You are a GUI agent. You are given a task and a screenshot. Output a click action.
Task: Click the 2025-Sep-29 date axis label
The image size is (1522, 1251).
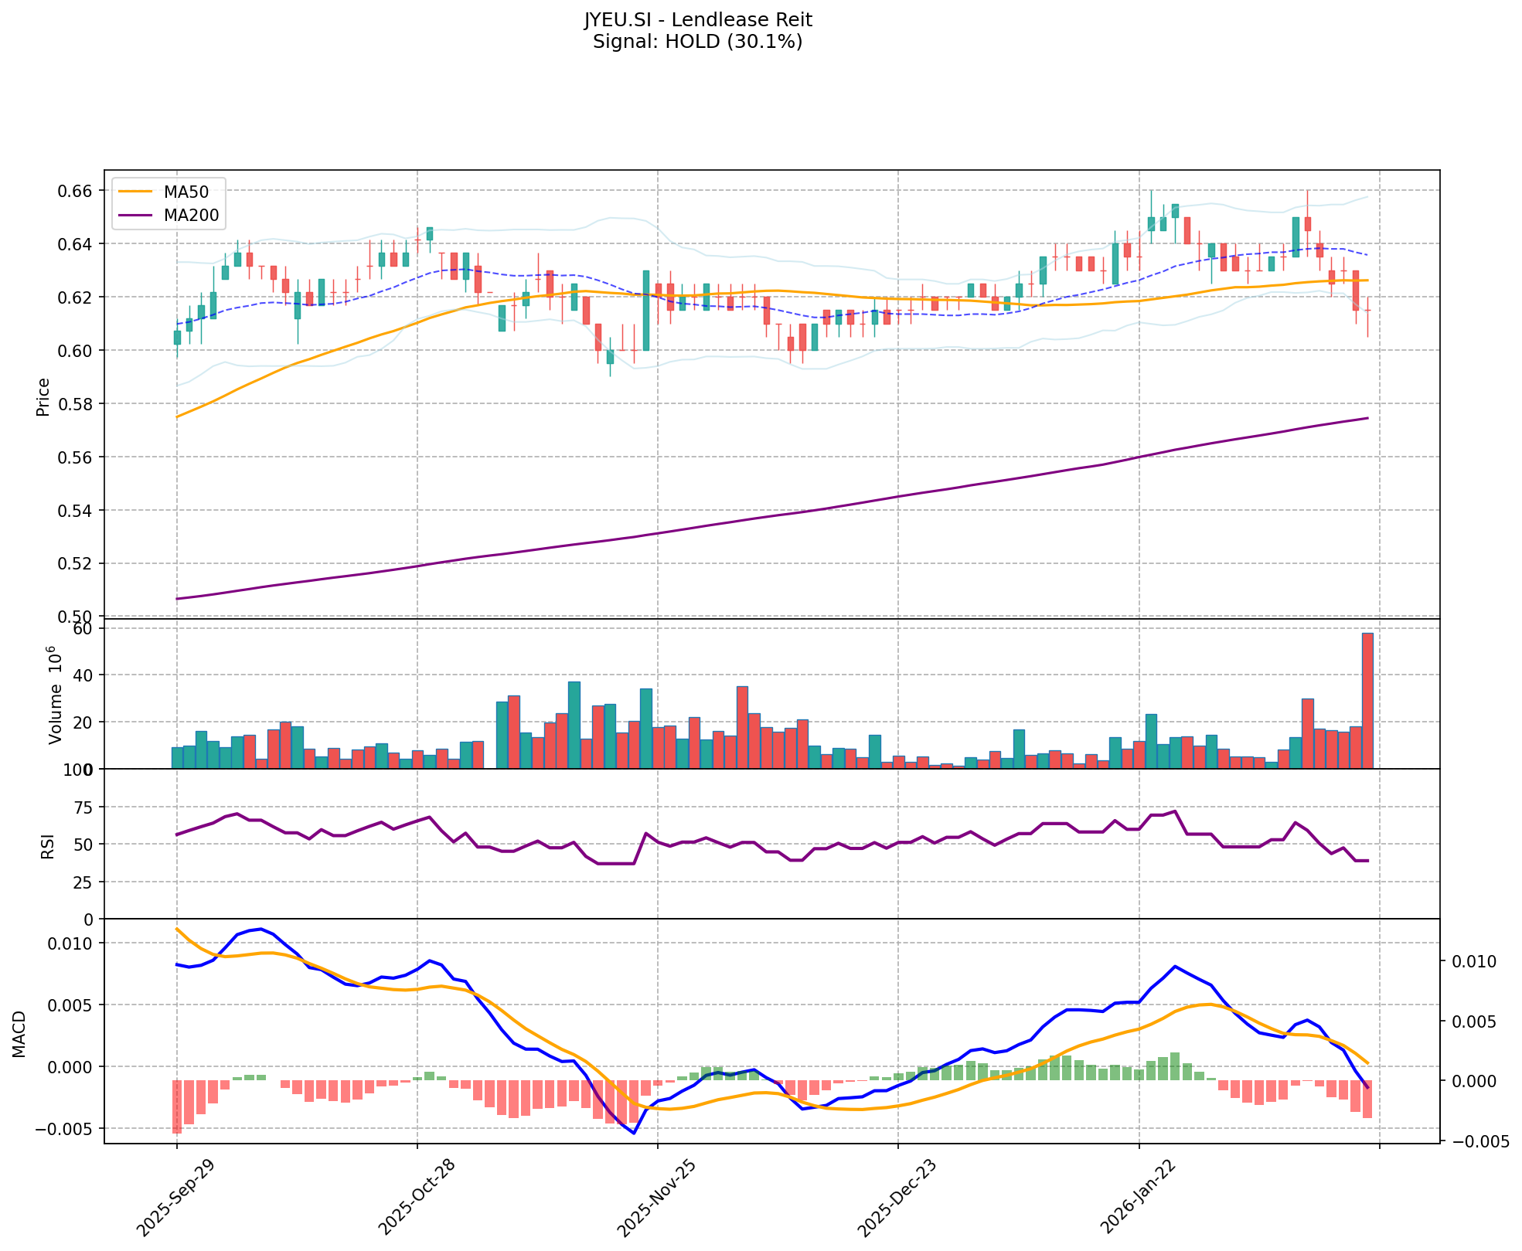175,1198
